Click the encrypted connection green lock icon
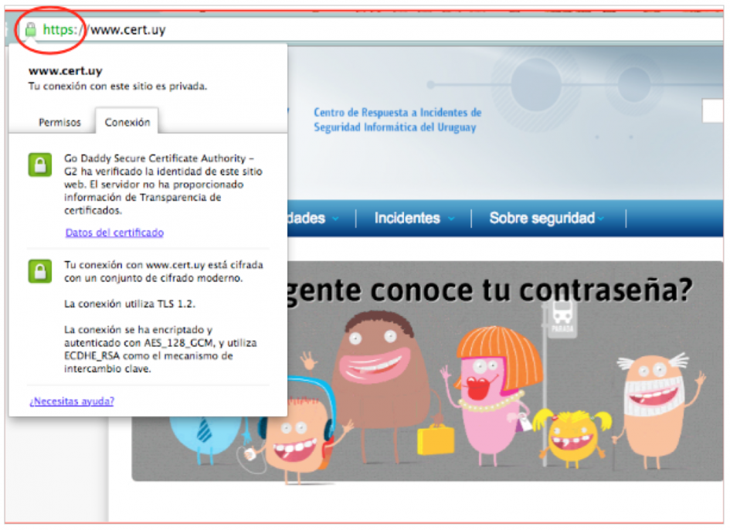 (40, 271)
